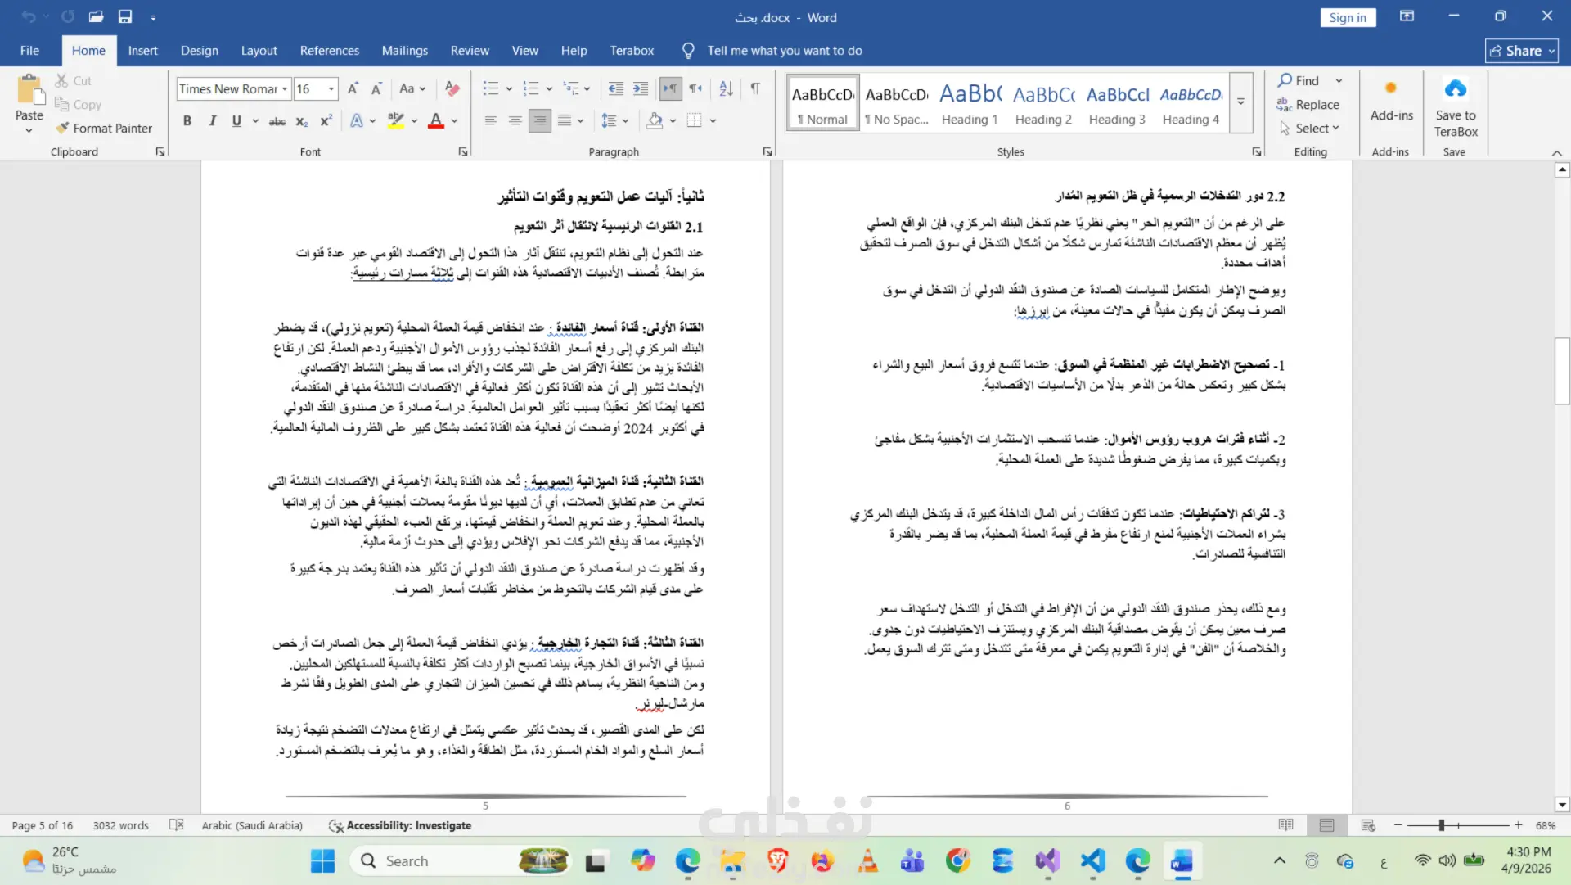Click the Sign in button

pyautogui.click(x=1348, y=17)
